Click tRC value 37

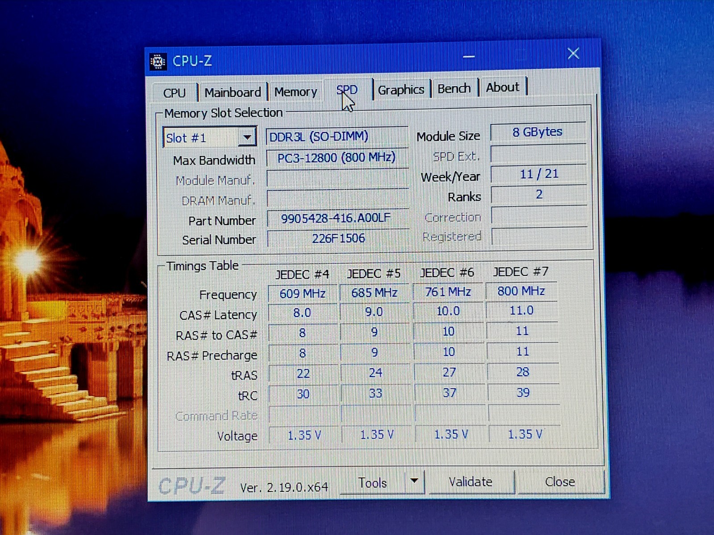[x=449, y=393]
